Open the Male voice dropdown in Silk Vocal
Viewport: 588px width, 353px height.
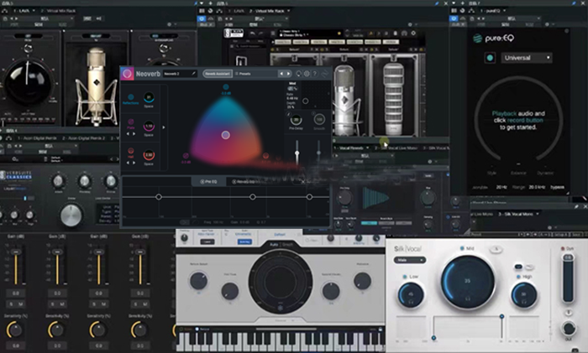pos(410,260)
